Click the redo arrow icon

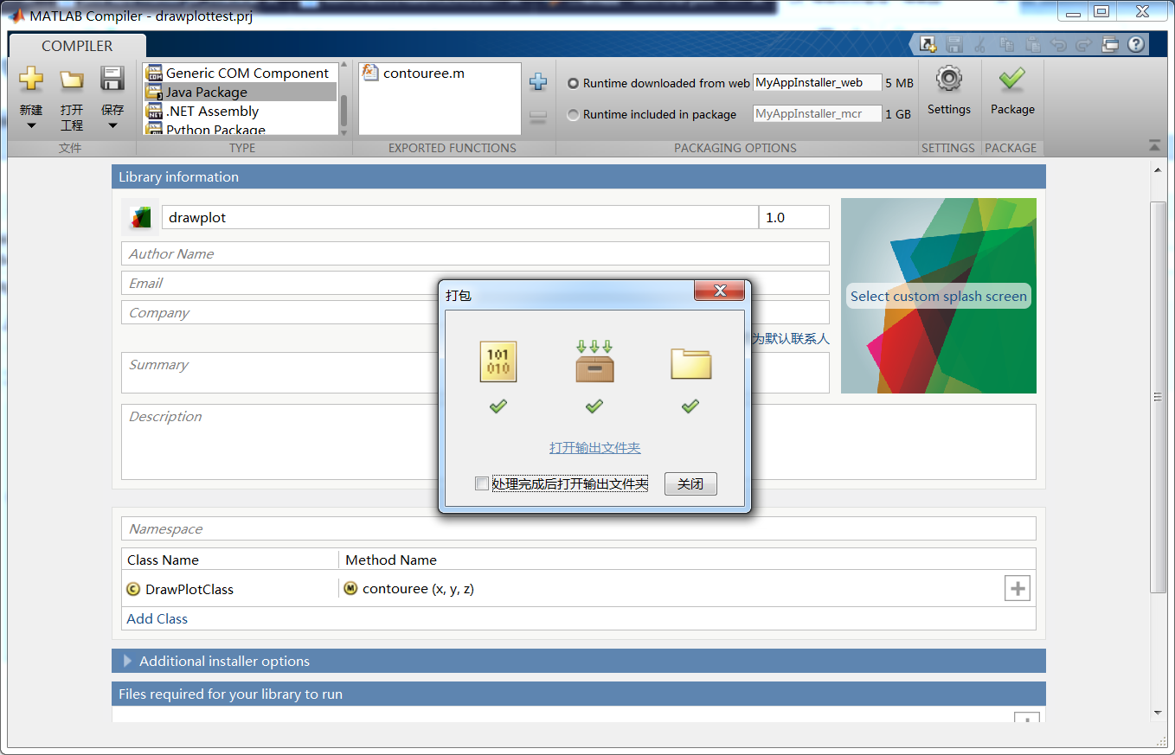point(1084,44)
